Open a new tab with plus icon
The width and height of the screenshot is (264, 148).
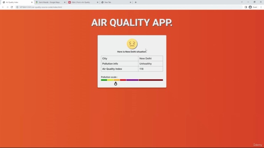[x=136, y=2]
